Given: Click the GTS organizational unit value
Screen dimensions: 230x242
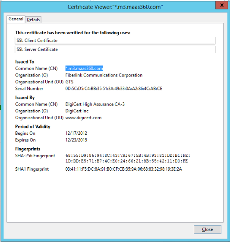Looking at the screenshot, I should (x=69, y=82).
